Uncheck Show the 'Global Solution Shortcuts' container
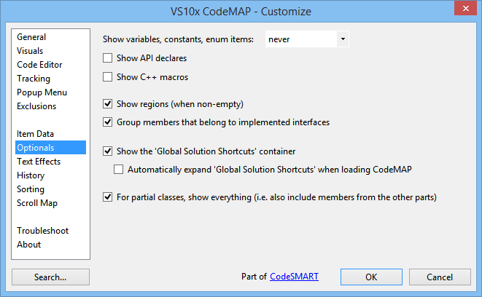This screenshot has width=482, height=297. click(x=108, y=151)
